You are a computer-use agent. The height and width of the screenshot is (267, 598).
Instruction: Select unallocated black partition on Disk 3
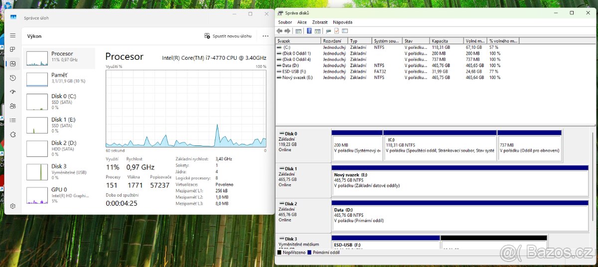coord(494,242)
